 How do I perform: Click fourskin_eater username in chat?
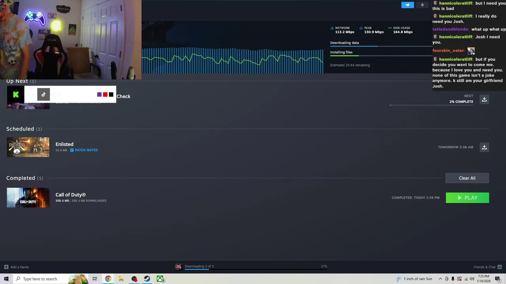point(448,50)
